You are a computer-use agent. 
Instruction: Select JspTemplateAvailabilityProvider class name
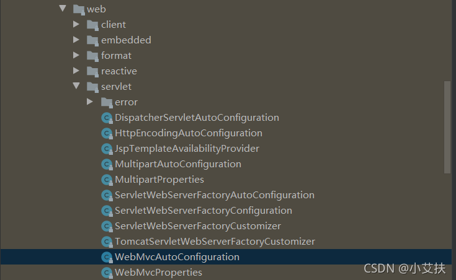[187, 149]
